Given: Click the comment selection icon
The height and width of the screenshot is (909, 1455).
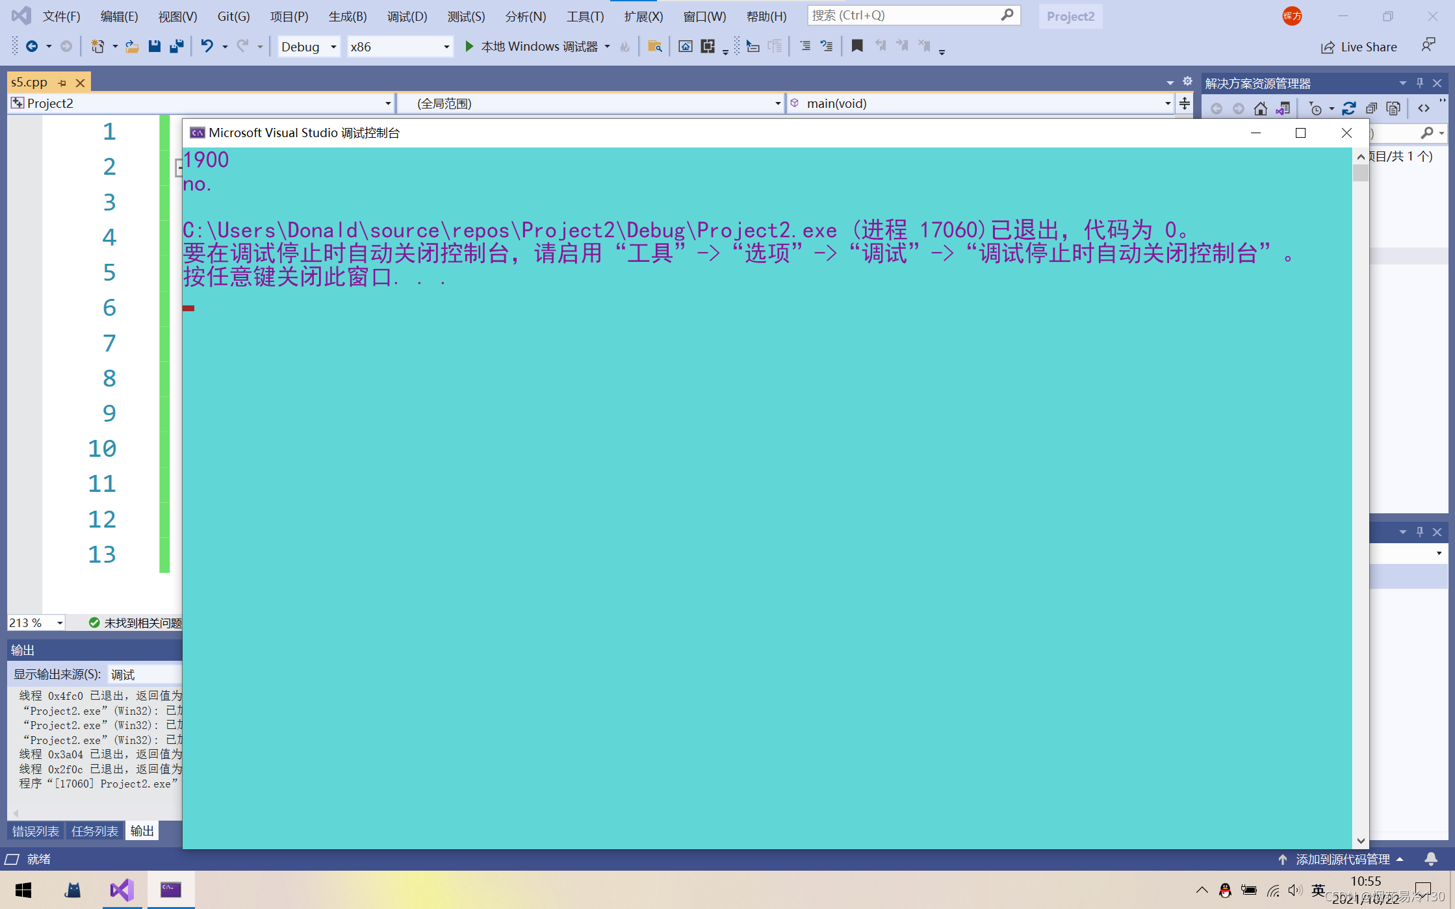Looking at the screenshot, I should click(x=805, y=46).
